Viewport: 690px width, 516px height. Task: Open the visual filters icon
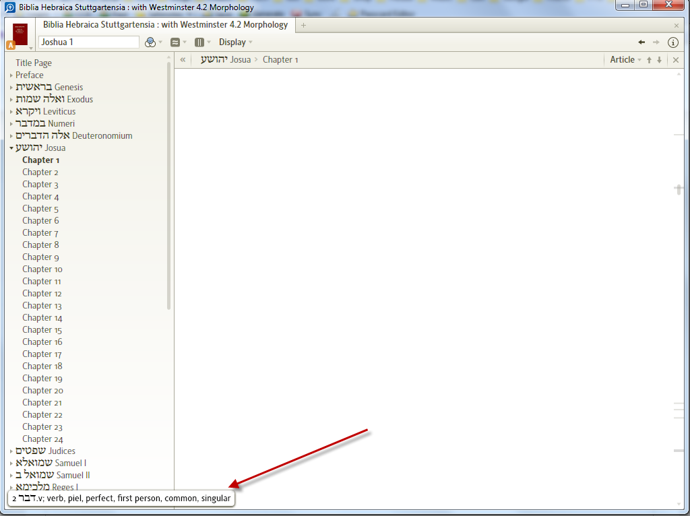150,42
